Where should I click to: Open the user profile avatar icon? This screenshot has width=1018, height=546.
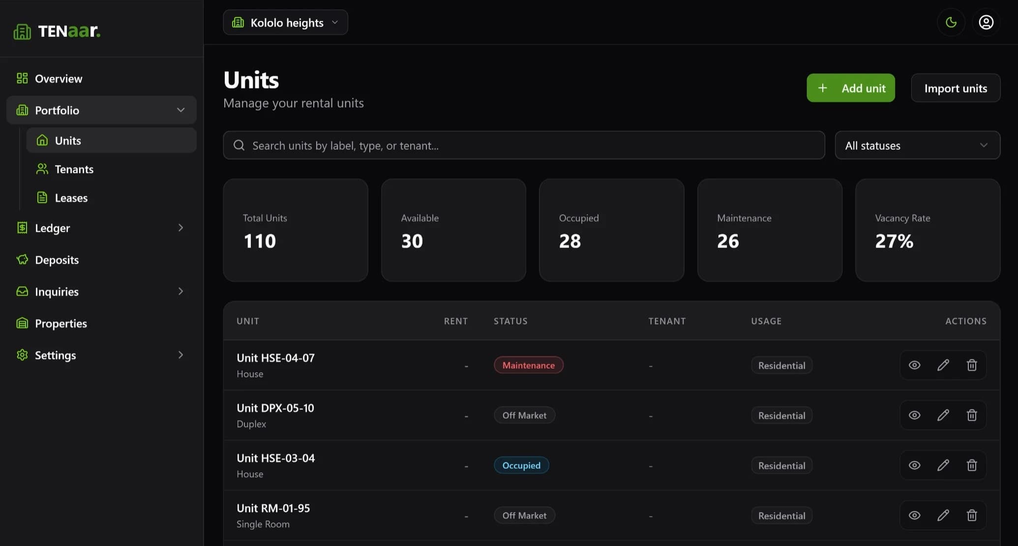[x=986, y=22]
